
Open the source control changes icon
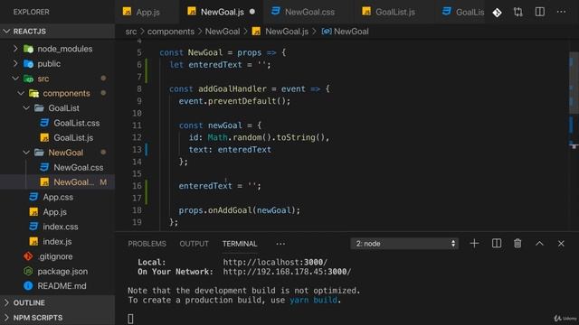pos(497,13)
